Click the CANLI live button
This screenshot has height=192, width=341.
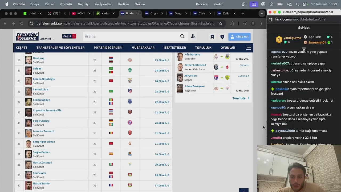tap(69, 36)
